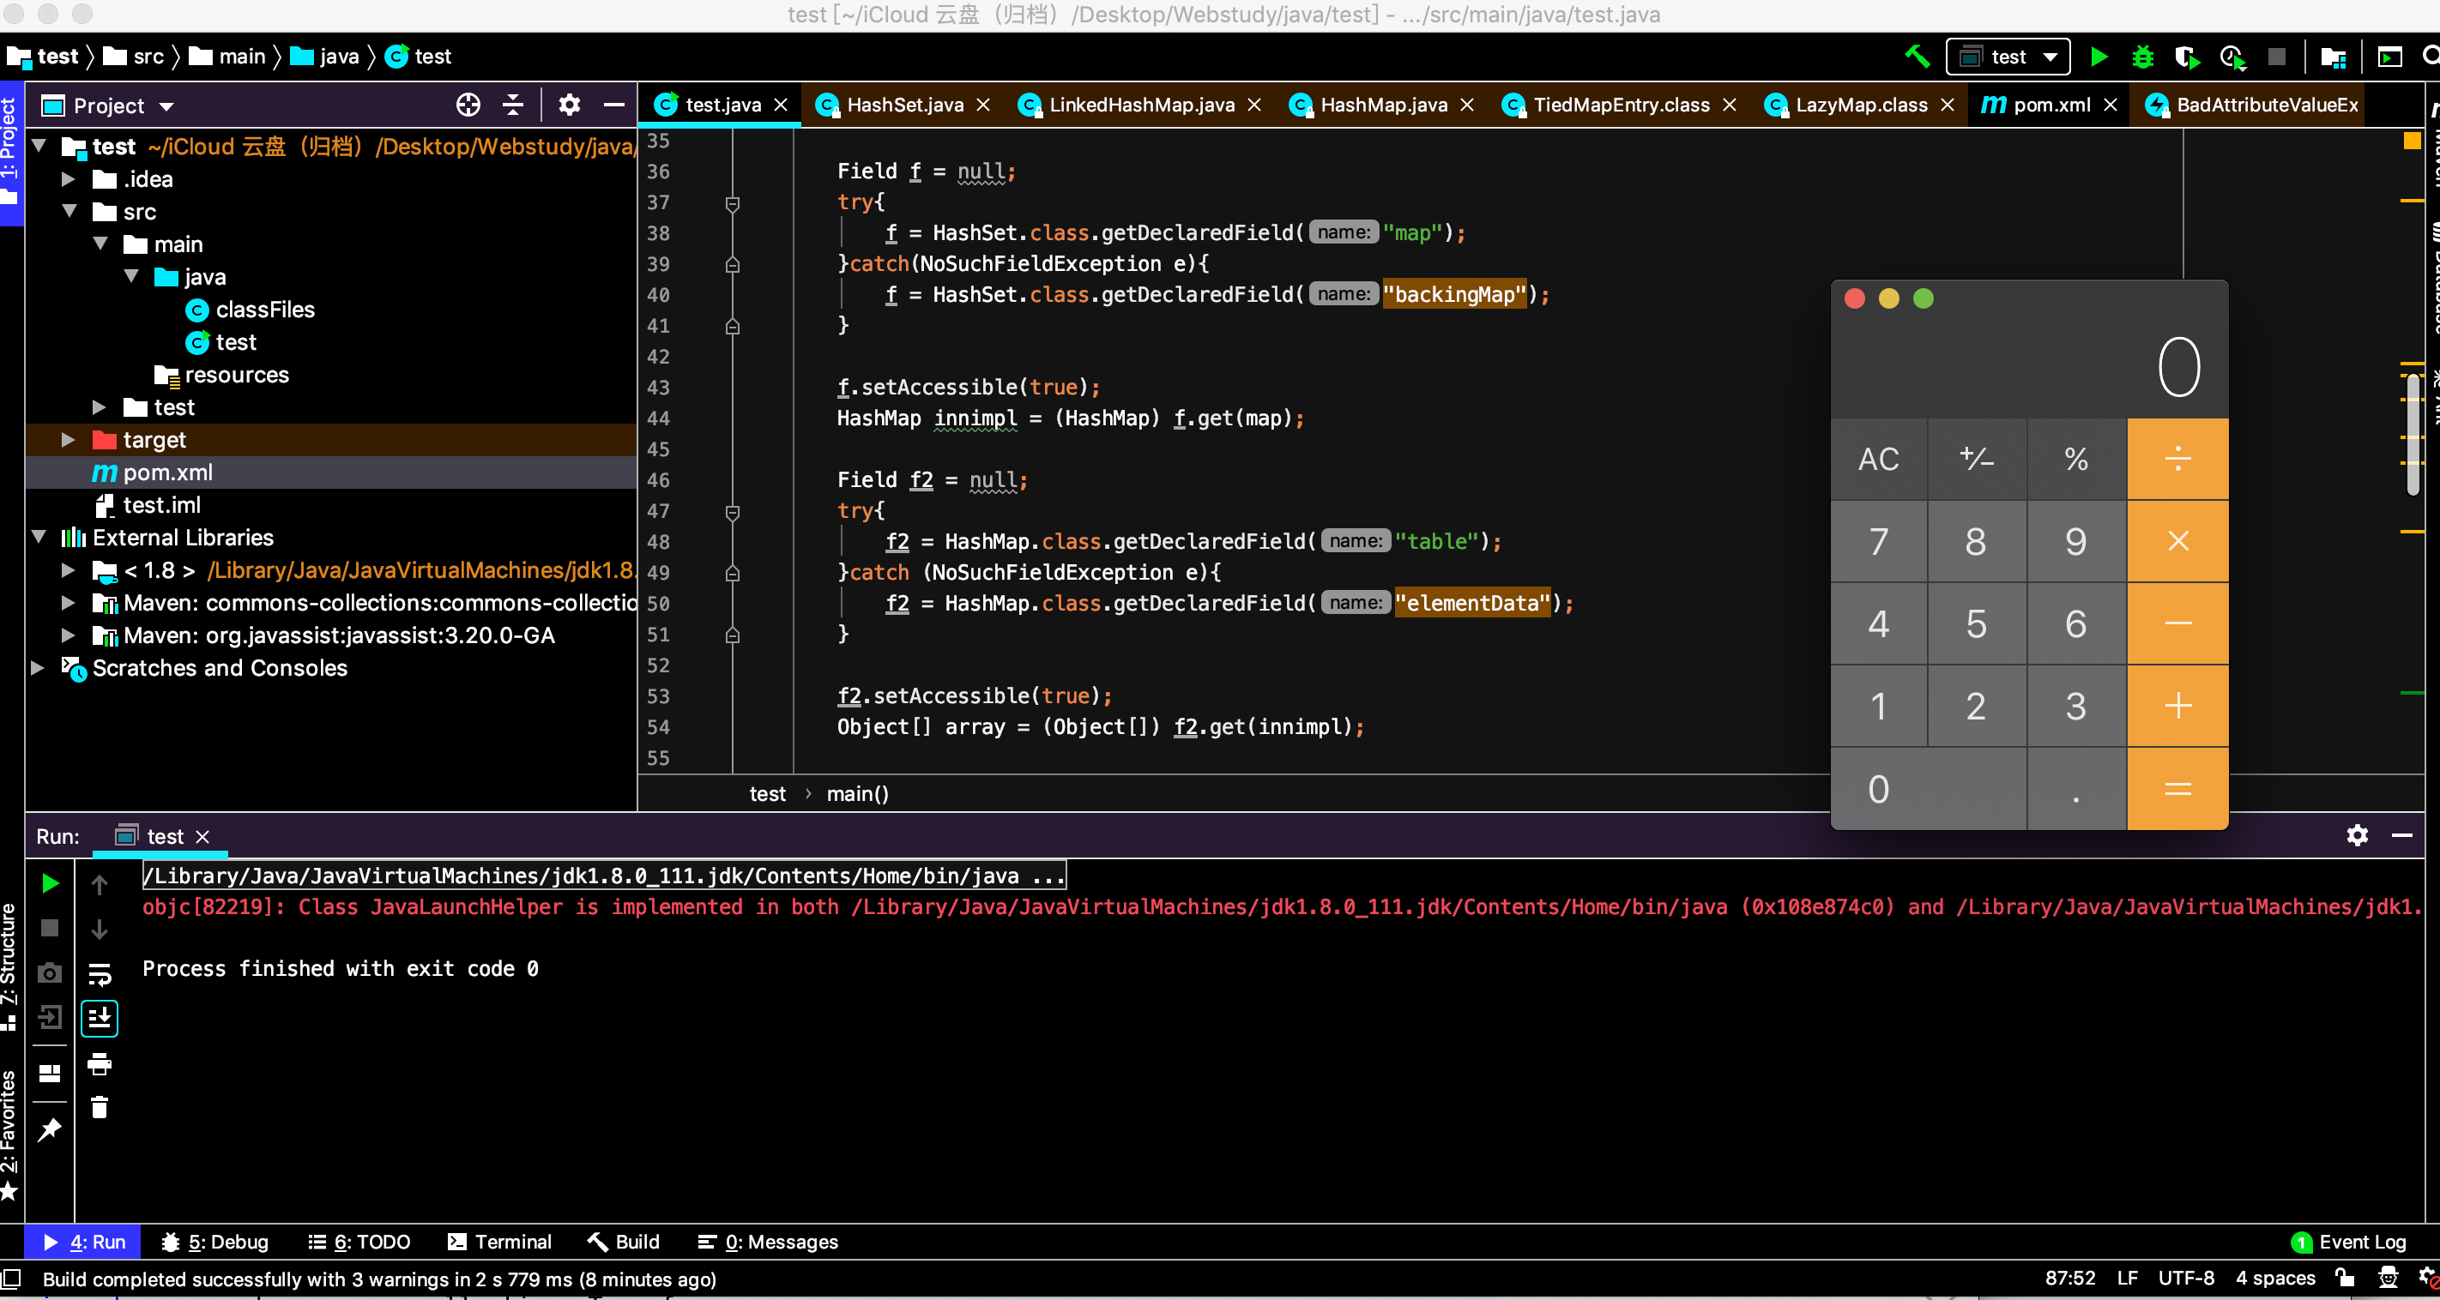Start debugging with the green bug icon
This screenshot has width=2440, height=1300.
tap(2142, 57)
